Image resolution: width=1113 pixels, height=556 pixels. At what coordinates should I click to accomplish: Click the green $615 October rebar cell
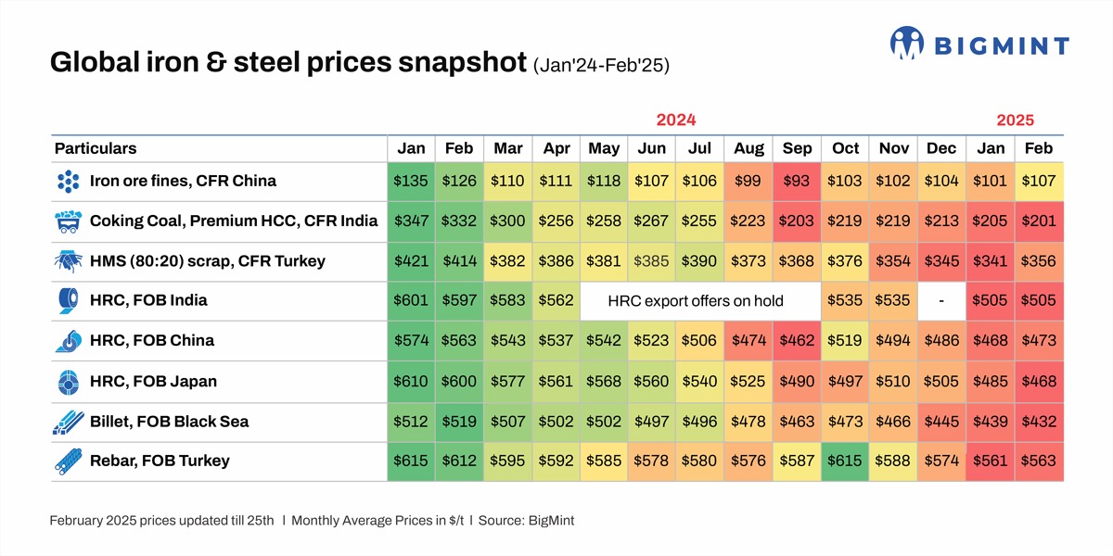(845, 461)
